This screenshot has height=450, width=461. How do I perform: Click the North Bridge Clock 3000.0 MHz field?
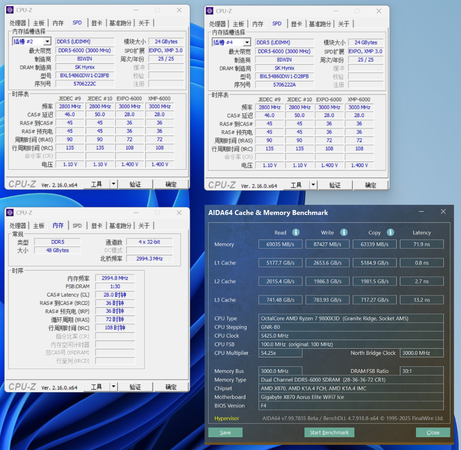(422, 353)
